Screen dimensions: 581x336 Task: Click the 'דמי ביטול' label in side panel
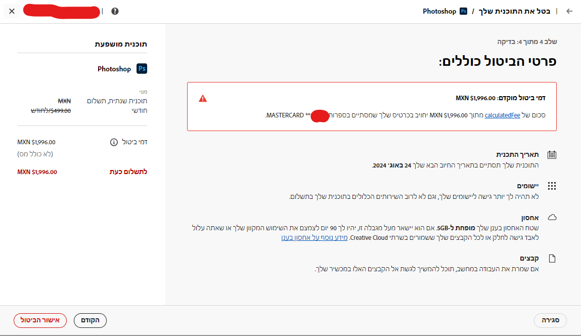135,142
